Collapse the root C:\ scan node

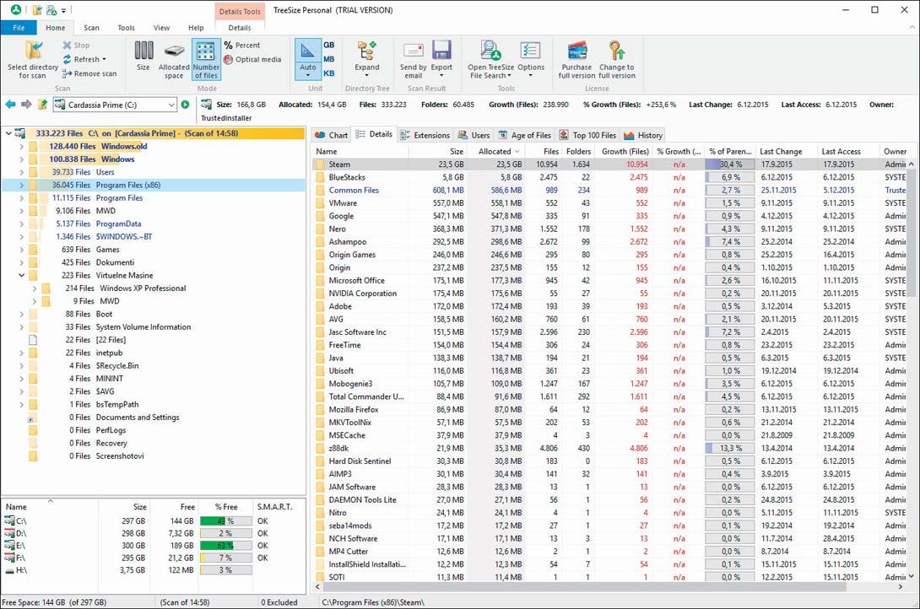[8, 133]
